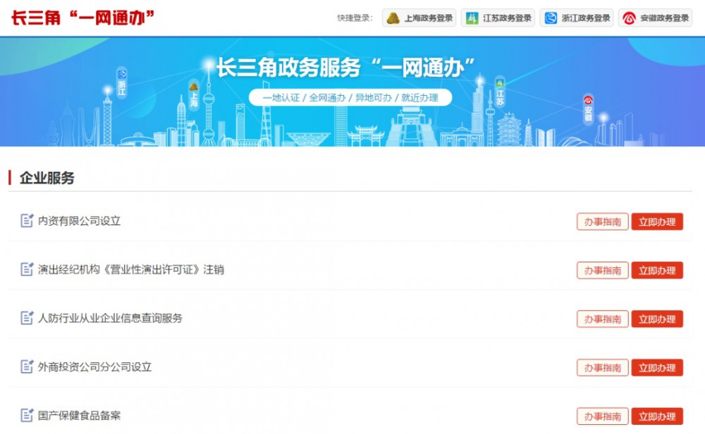The image size is (705, 434).
Task: Select the 国产保健食品备案 title
Action: click(x=79, y=416)
